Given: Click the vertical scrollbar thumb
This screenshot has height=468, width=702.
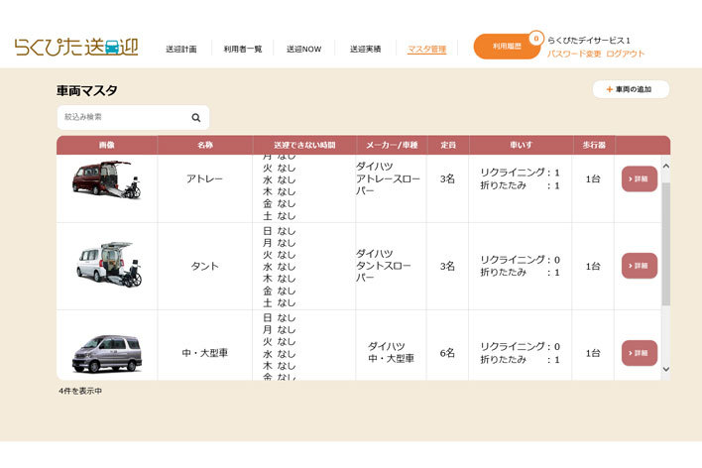Looking at the screenshot, I should coord(665,244).
